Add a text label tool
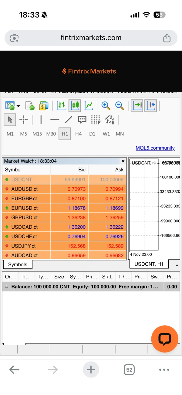182x395 pixels. tap(82, 120)
